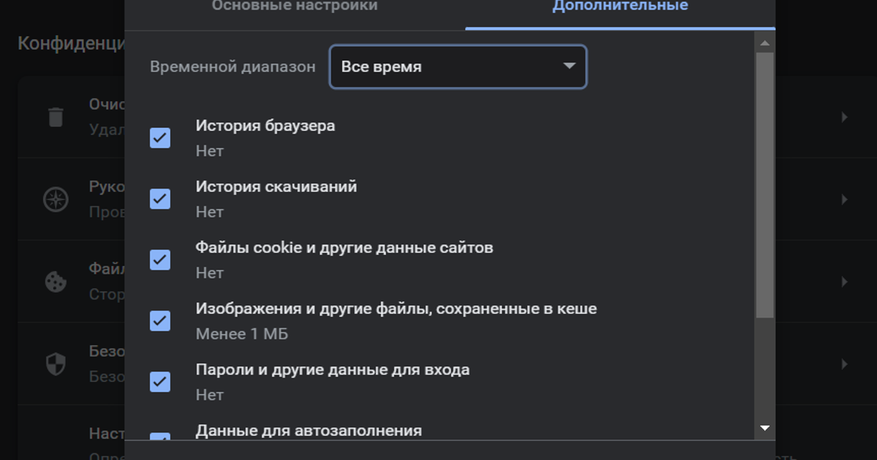Expand the first settings row chevron arrow
Screen dimensions: 877x460
[844, 117]
